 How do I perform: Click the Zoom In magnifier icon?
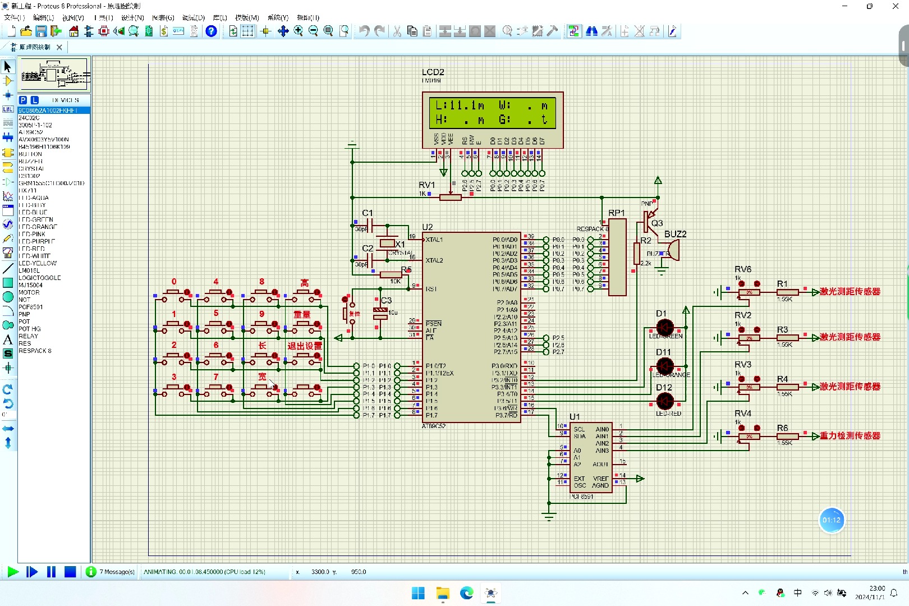click(x=299, y=31)
